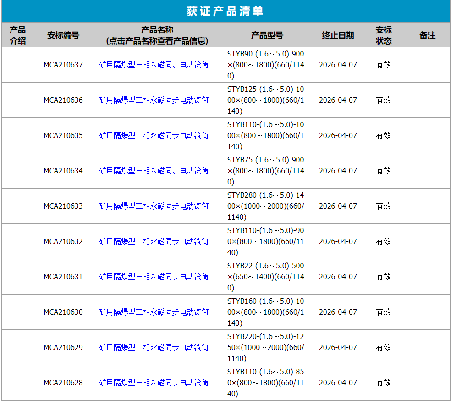
Task: Click the STYB90 model cell
Action: point(267,65)
